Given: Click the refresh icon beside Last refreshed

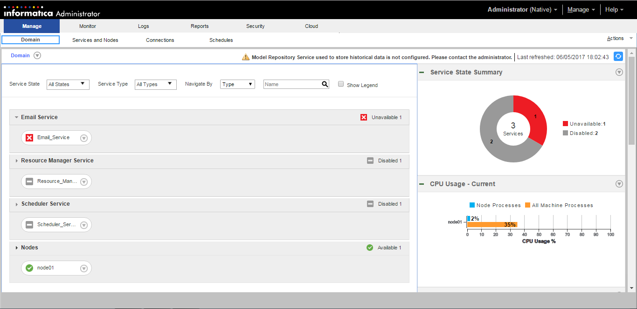Looking at the screenshot, I should click(618, 57).
